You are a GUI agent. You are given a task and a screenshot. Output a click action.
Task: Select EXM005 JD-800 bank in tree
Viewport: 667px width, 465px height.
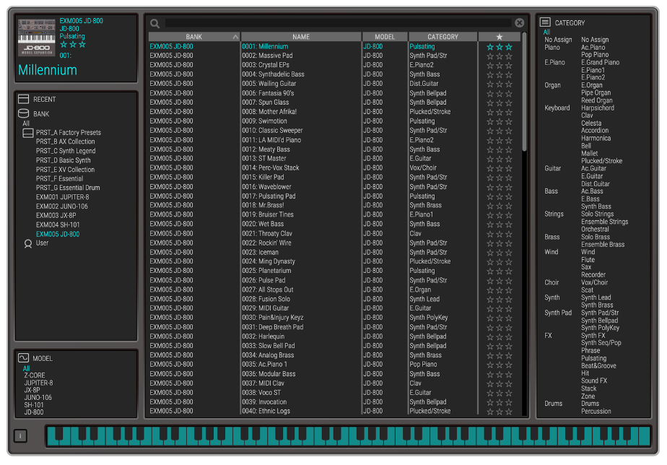point(58,234)
